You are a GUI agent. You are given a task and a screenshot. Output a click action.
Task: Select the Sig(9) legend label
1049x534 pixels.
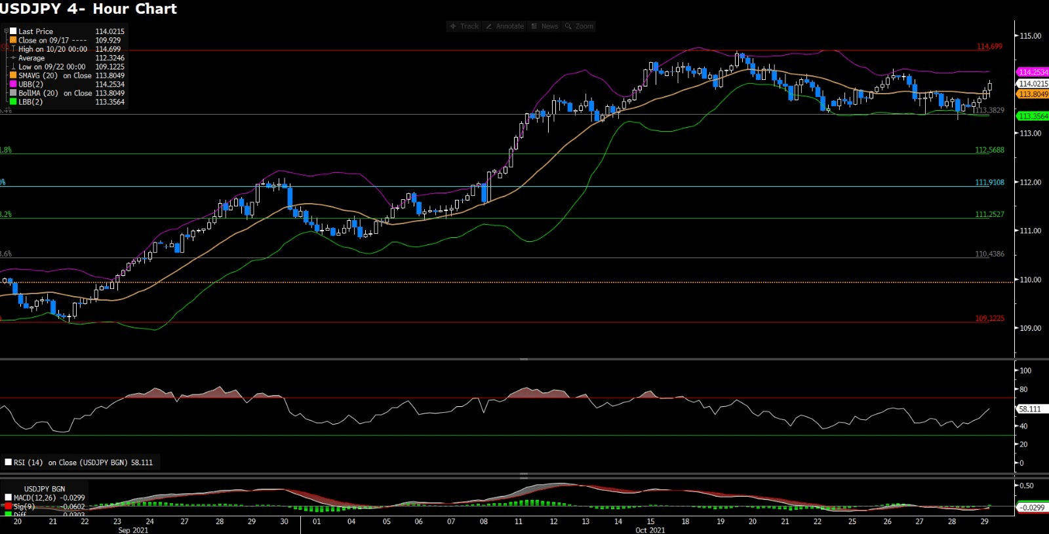click(x=24, y=506)
